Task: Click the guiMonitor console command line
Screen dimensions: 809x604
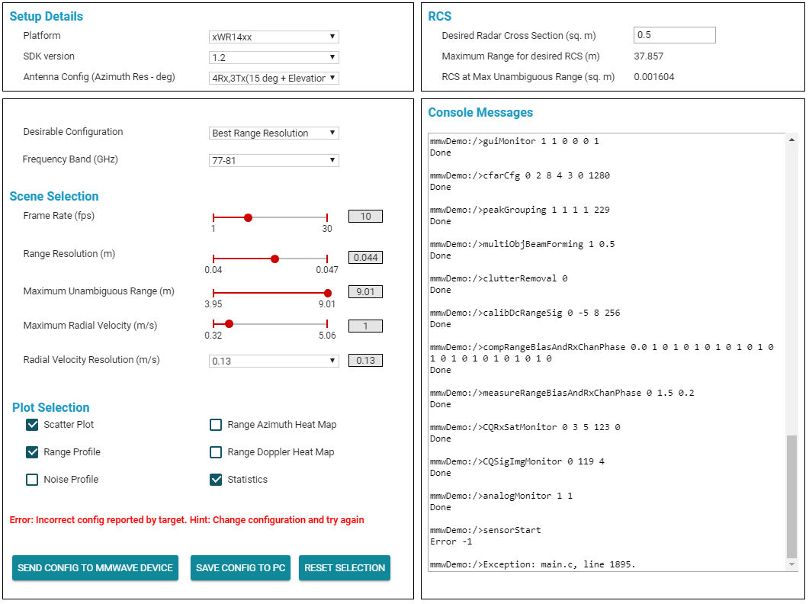Action: (x=515, y=141)
